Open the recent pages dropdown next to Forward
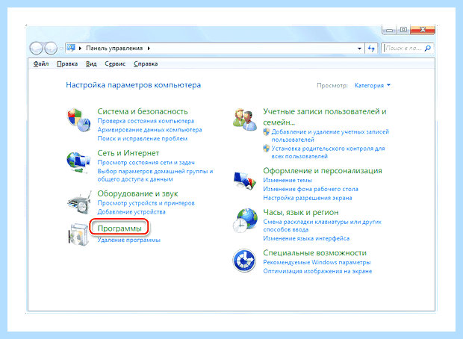The image size is (463, 339). point(61,48)
